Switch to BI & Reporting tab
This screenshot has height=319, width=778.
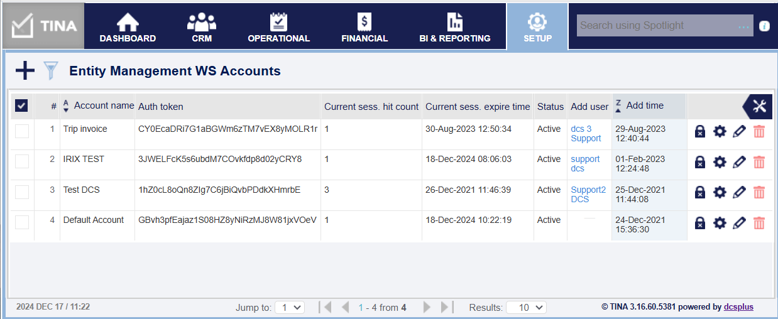coord(454,28)
